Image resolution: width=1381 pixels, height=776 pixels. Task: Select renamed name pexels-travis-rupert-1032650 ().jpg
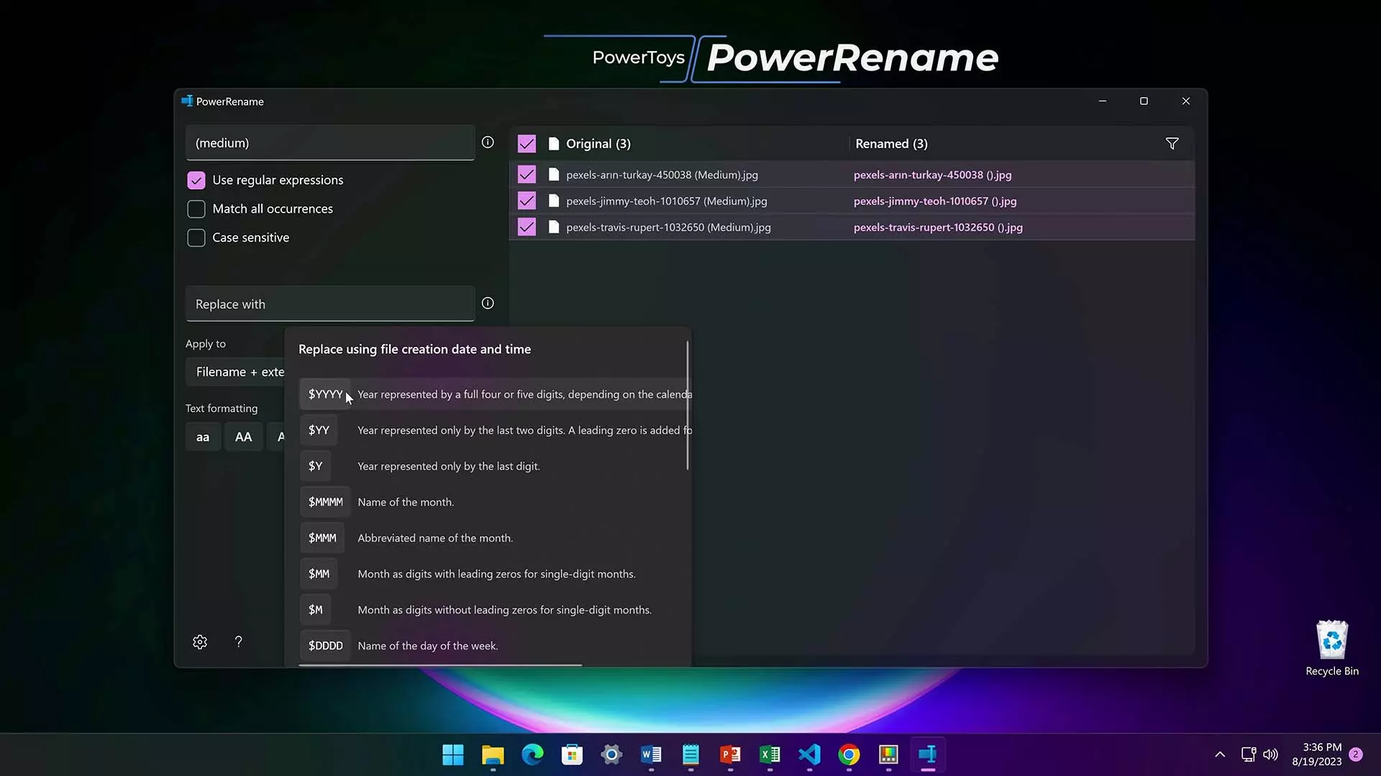pos(938,227)
